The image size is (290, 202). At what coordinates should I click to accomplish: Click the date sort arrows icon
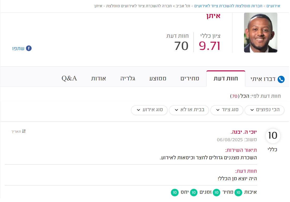pyautogui.click(x=24, y=131)
